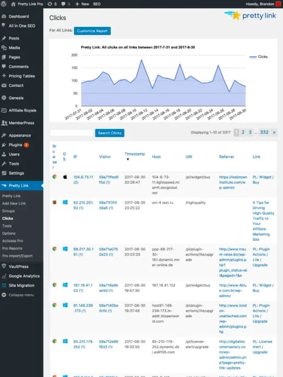The image size is (283, 377).
Task: Open the Genesis sidebar icon
Action: click(4, 98)
